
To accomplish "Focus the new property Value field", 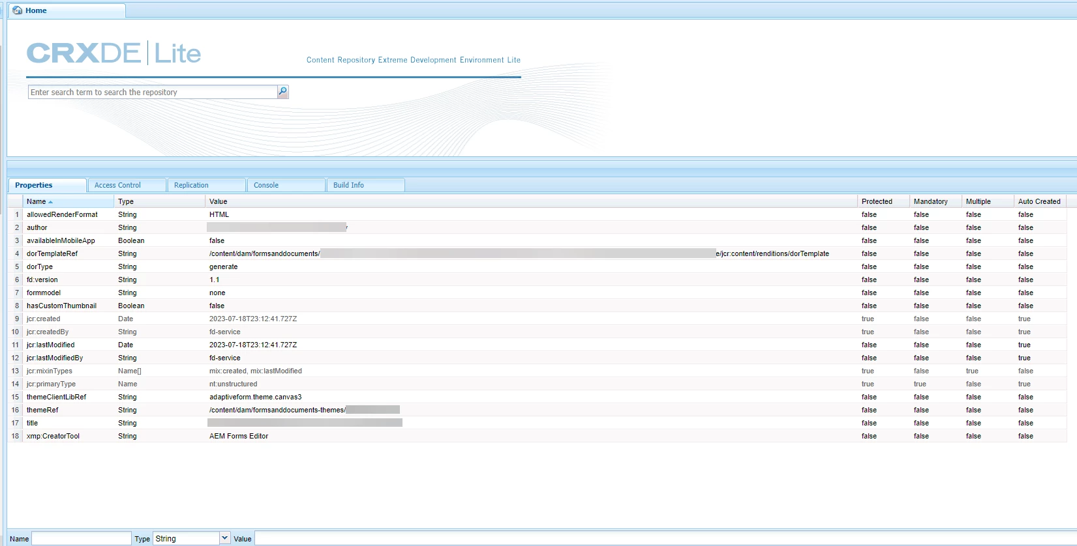I will [x=665, y=538].
